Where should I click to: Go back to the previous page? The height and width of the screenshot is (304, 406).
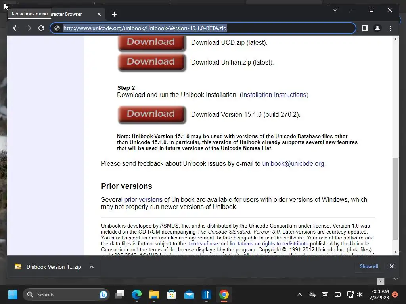(x=16, y=28)
